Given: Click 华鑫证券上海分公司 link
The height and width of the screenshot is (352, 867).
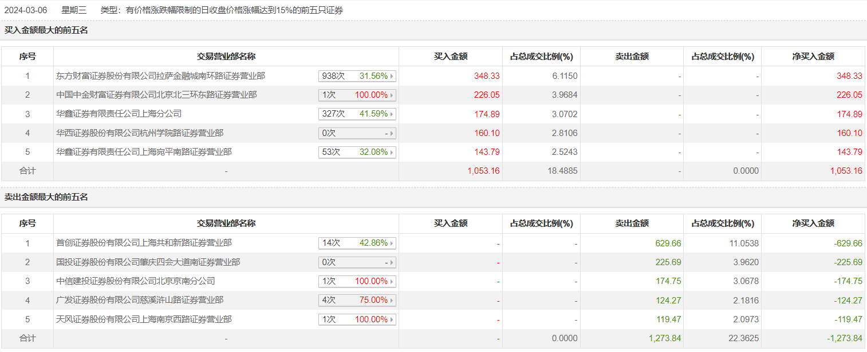Looking at the screenshot, I should 119,114.
